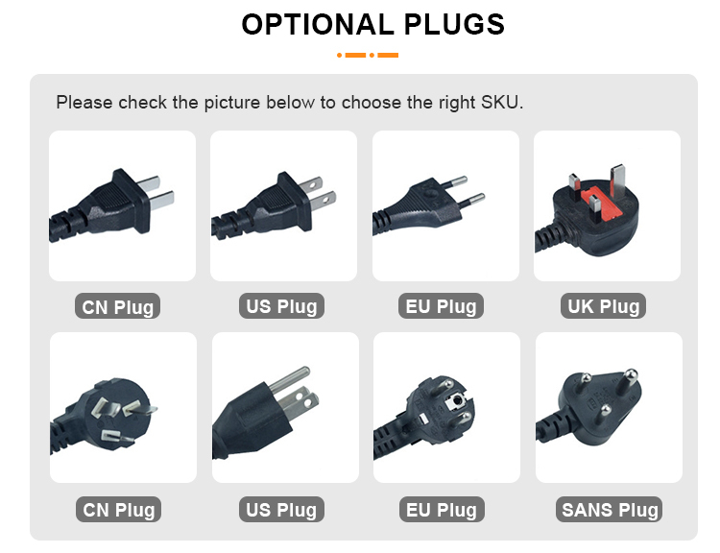This screenshot has width=720, height=553.
Task: Click the red section of the UK plug
Action: tap(600, 203)
